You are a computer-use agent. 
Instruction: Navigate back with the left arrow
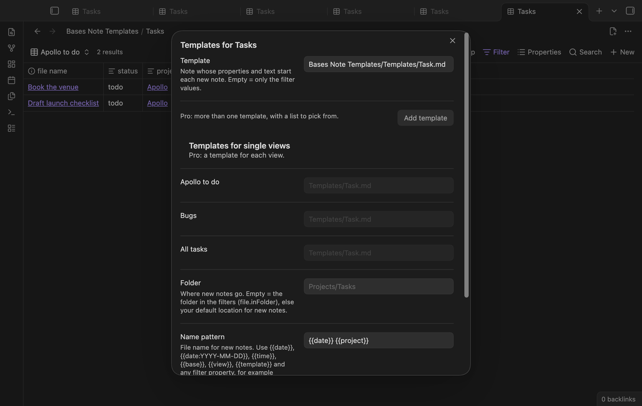(37, 31)
